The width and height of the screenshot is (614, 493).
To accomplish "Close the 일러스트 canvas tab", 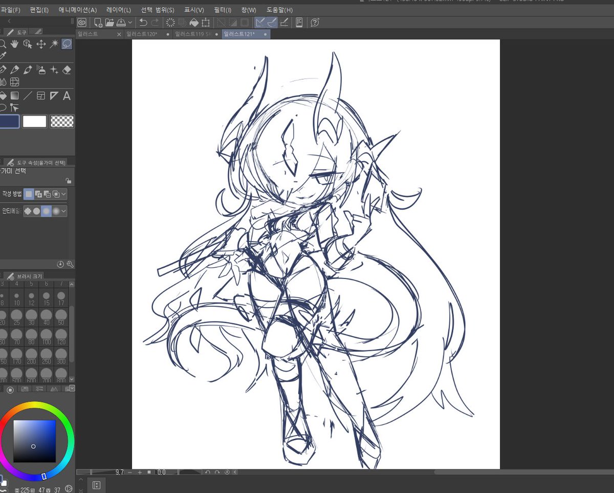I will tap(119, 34).
